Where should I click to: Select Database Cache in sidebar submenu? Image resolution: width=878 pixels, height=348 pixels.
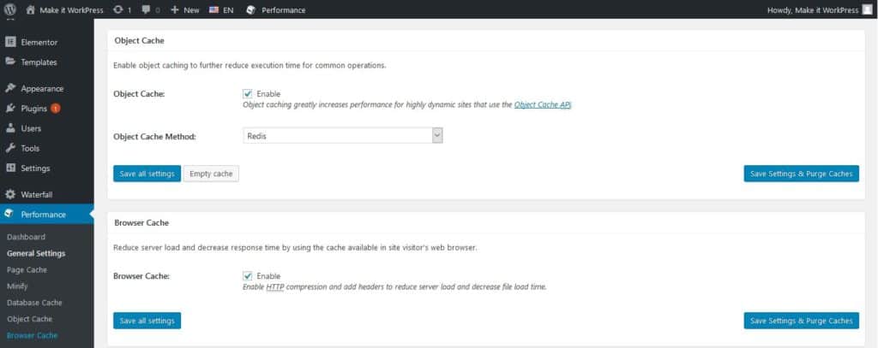click(x=34, y=303)
